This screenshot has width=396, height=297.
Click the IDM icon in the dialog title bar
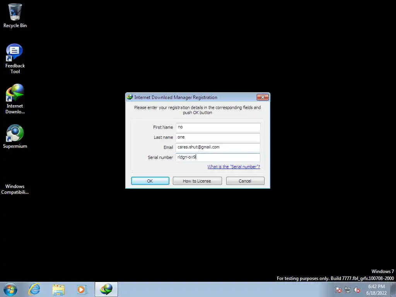click(x=130, y=97)
